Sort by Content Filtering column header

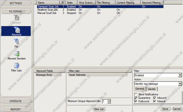tap(128, 3)
